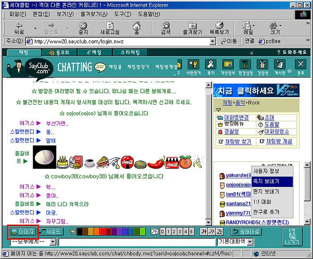Choose 쪽지 보내기 from the context menu

tap(272, 181)
